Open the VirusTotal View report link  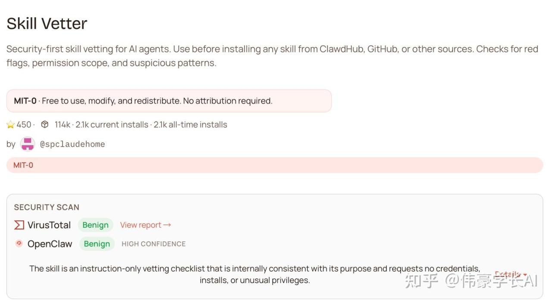pyautogui.click(x=145, y=225)
